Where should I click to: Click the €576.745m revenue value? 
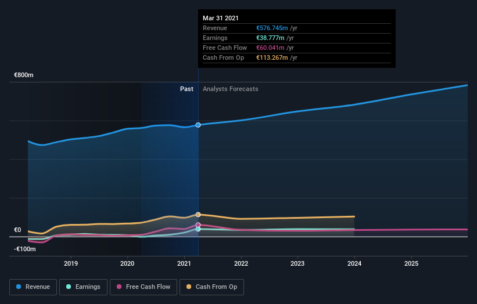tap(272, 28)
